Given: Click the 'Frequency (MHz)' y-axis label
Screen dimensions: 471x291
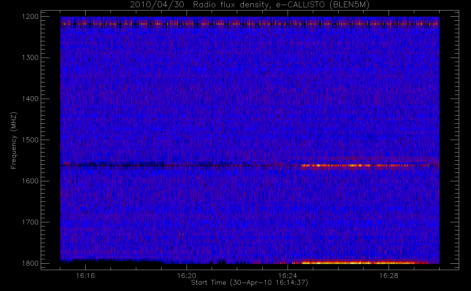Looking at the screenshot, I should [13, 140].
